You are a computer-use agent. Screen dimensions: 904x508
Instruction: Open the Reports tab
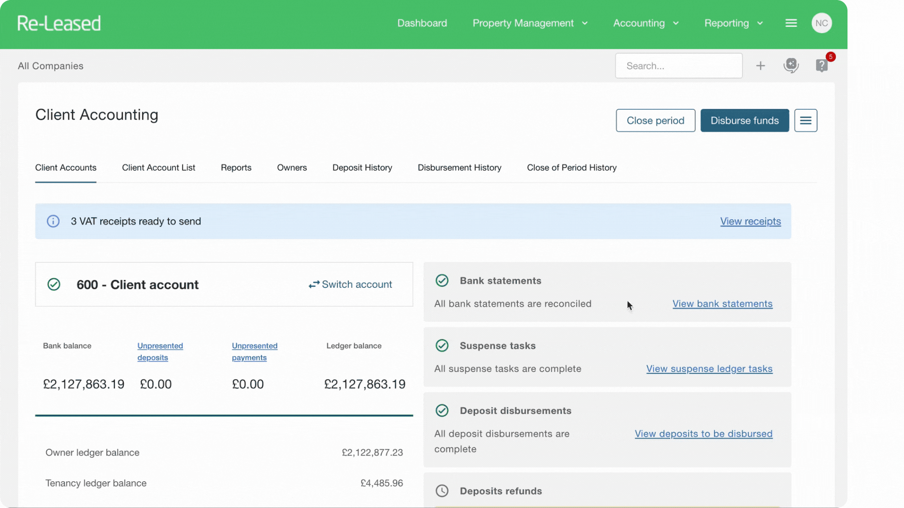coord(236,168)
